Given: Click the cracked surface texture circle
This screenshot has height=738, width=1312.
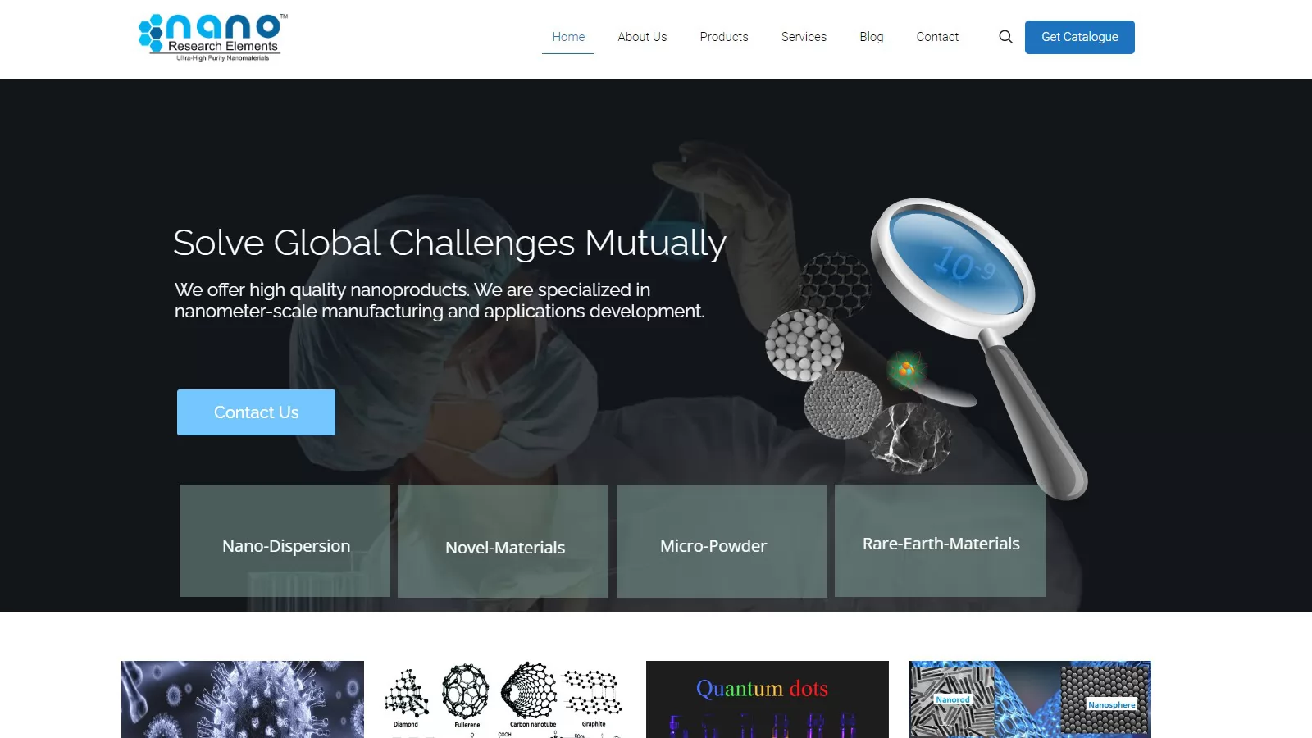Looking at the screenshot, I should click(911, 437).
